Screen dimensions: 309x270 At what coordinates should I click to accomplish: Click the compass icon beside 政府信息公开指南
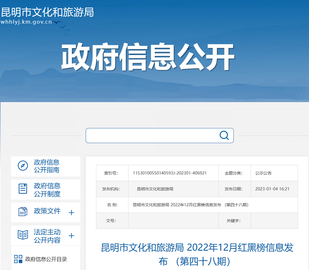(23, 166)
